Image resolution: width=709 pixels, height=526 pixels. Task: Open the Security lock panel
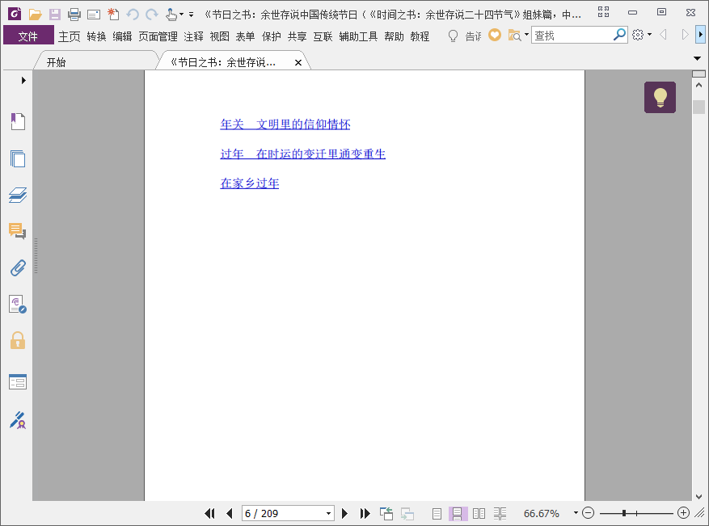18,340
